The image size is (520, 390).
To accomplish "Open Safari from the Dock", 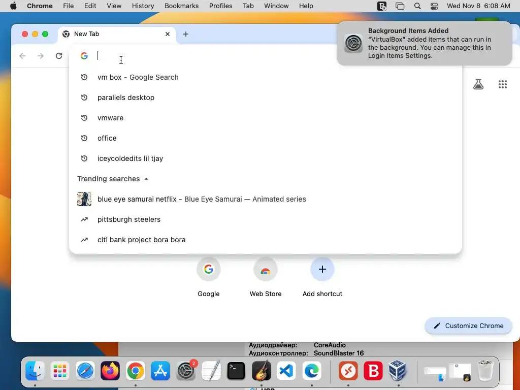I will 85,370.
